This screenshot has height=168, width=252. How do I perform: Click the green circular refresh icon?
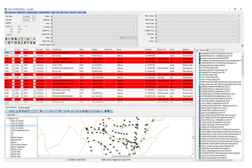(34, 39)
